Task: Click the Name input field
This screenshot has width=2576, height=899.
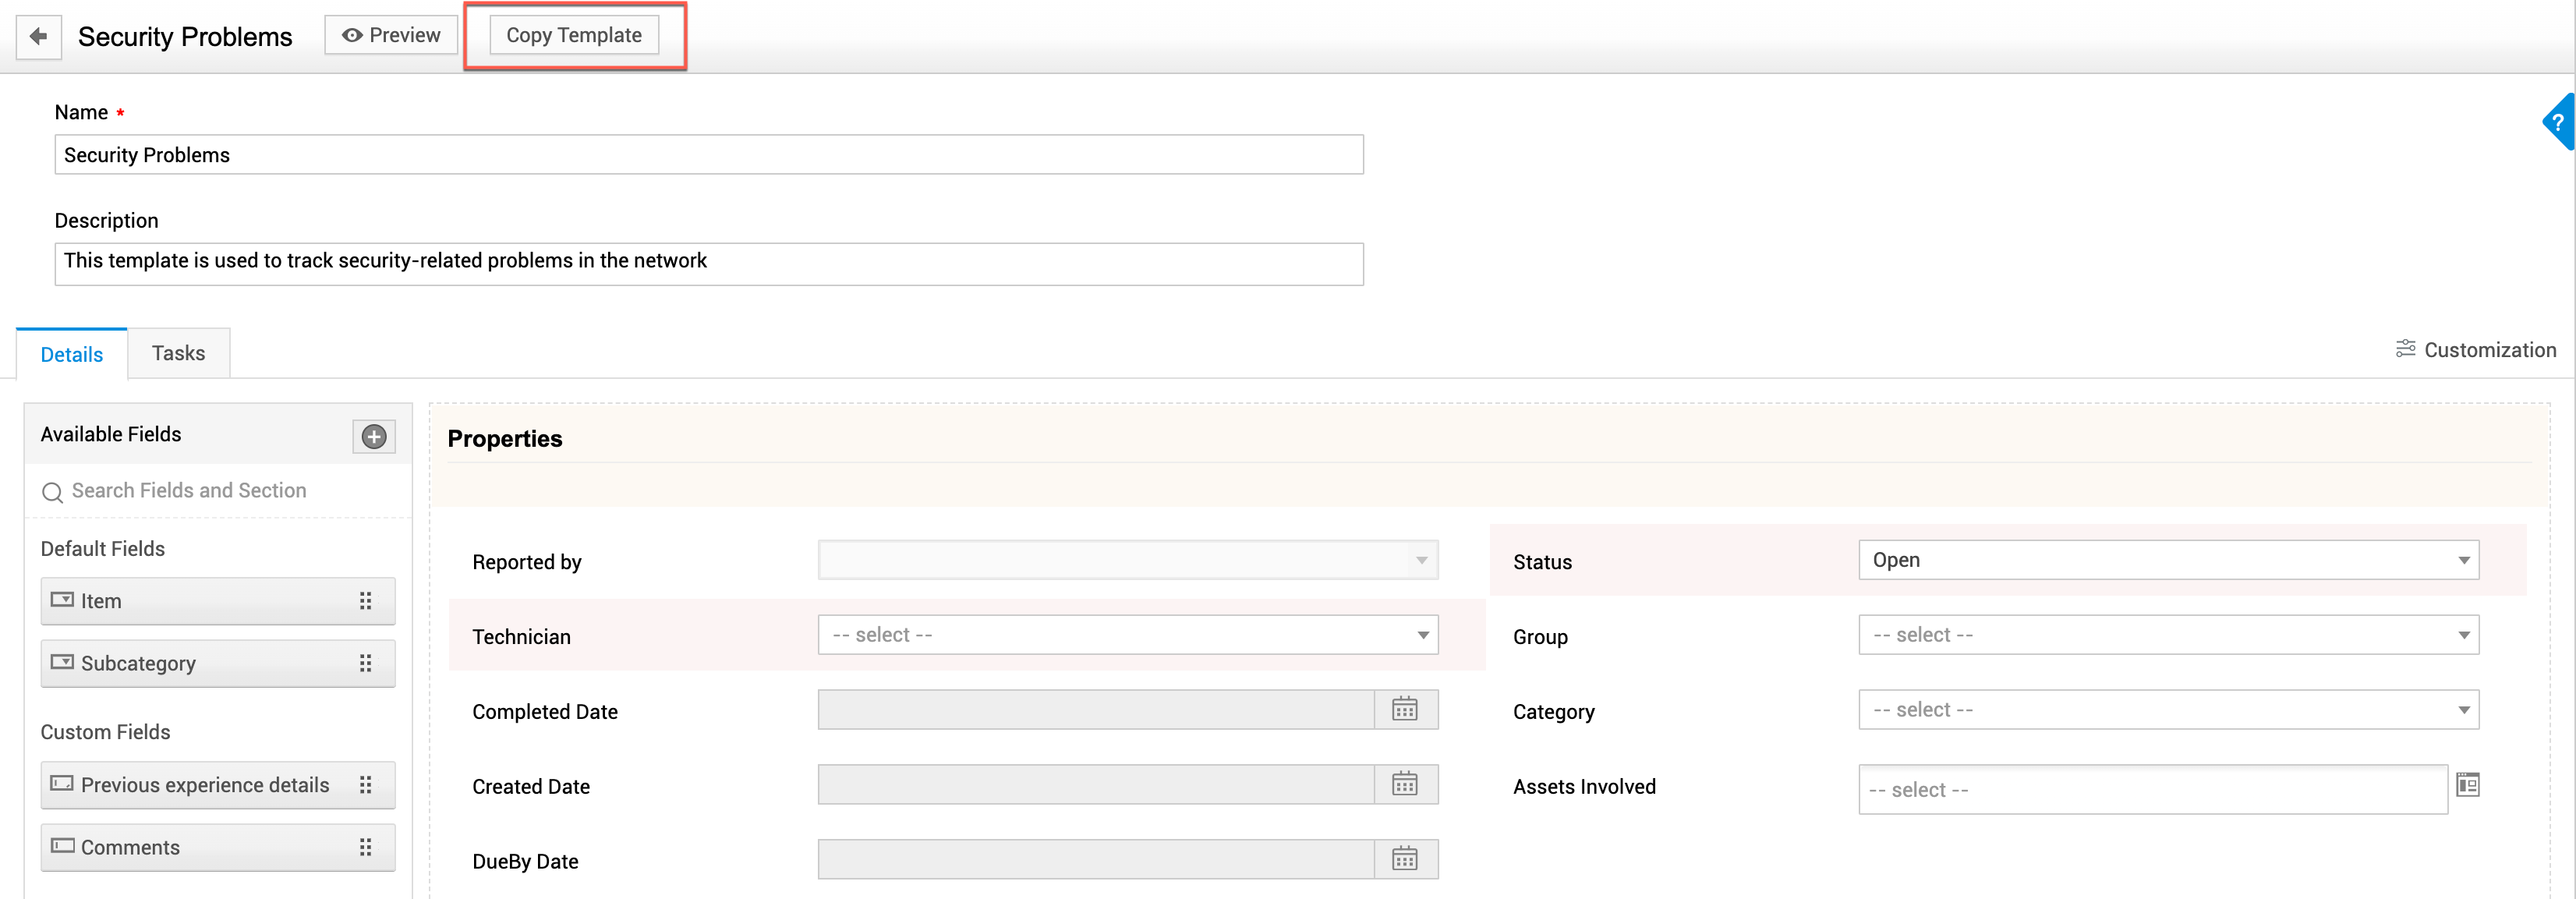Action: [708, 155]
